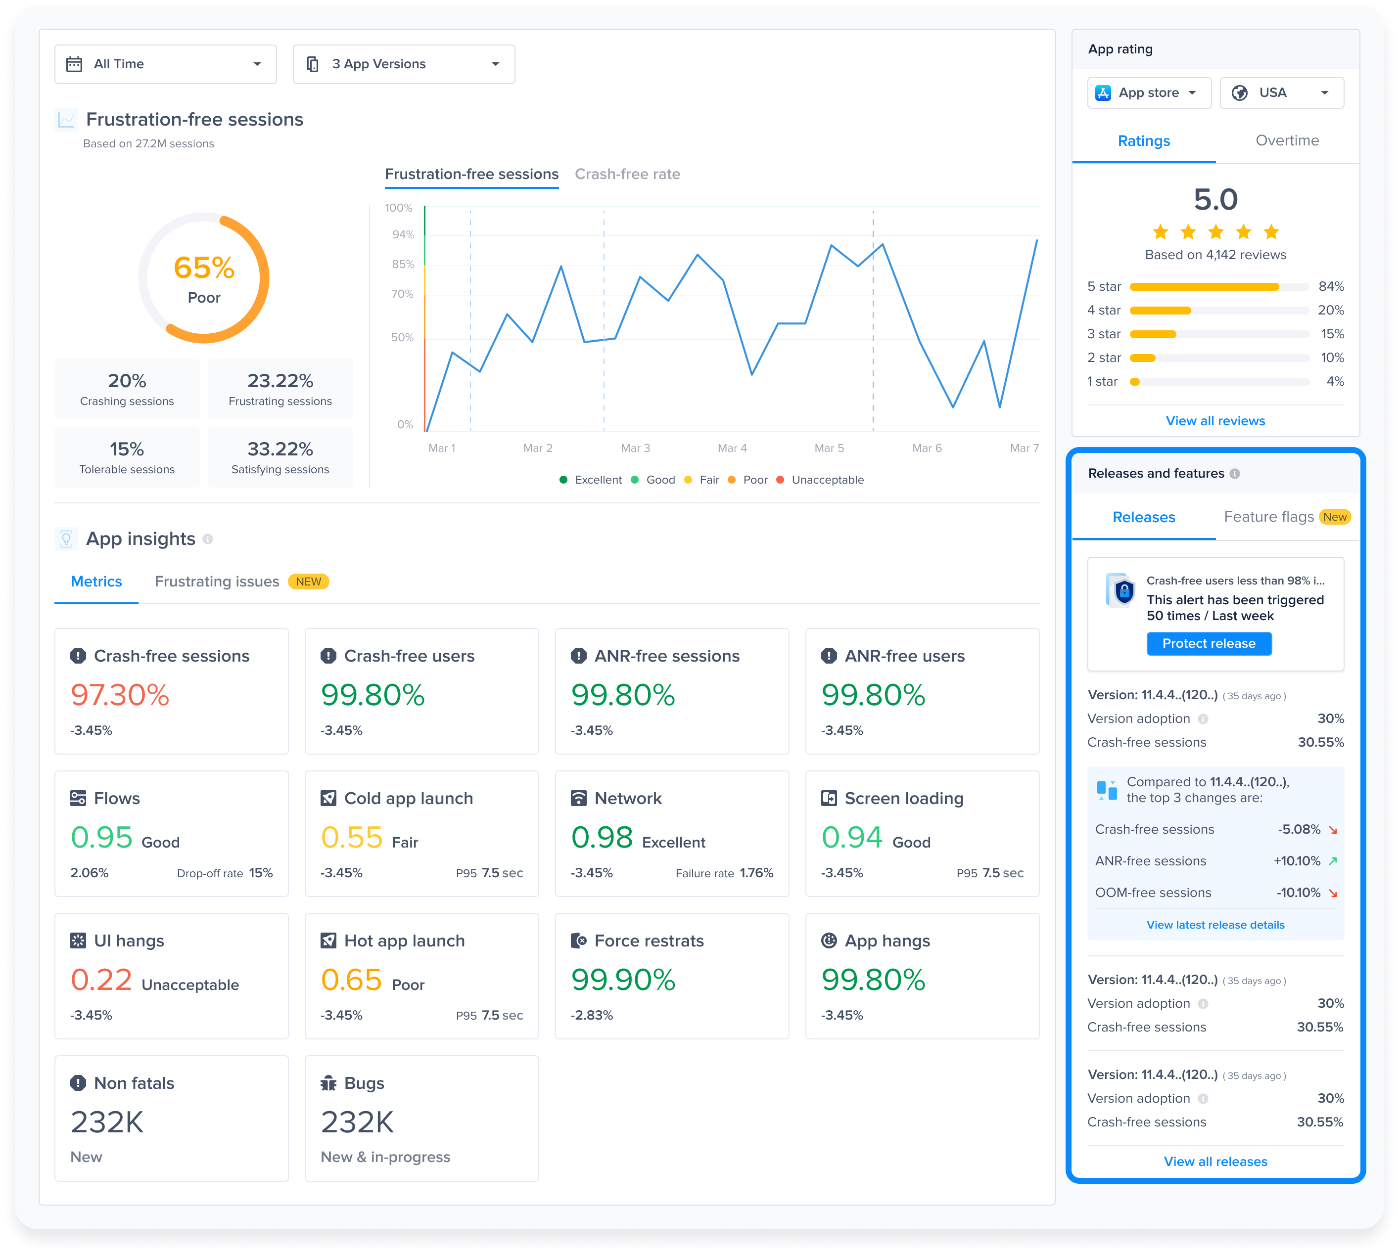Click the 65% Poor donut gauge

point(204,278)
